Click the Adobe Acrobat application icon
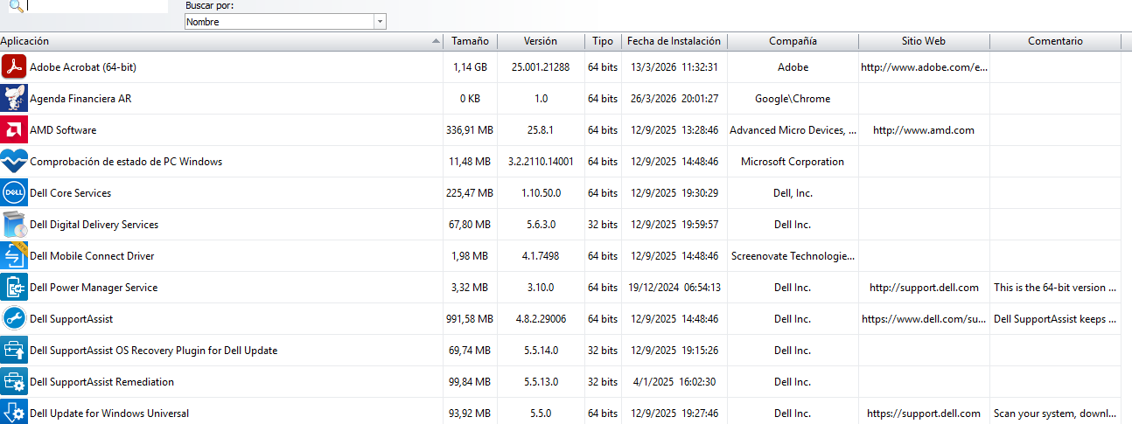The width and height of the screenshot is (1132, 424). (14, 67)
